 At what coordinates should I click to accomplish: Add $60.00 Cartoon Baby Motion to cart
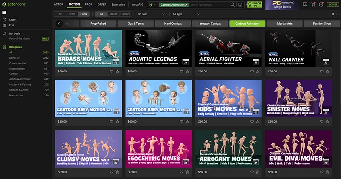[x=187, y=122]
